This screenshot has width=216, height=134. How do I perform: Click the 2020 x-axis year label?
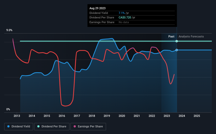(122, 116)
